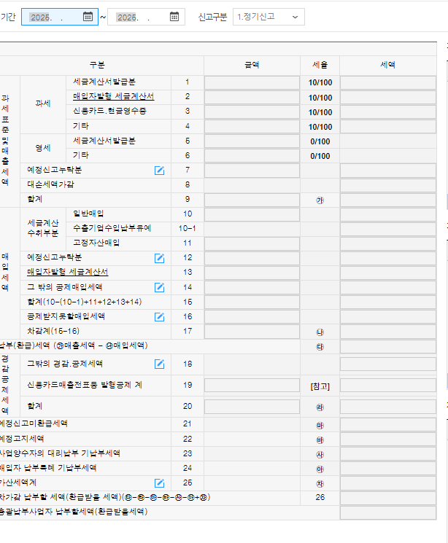The image size is (448, 543).
Task: Open the edit icon for 공제받지못할매입세액
Action: click(159, 317)
